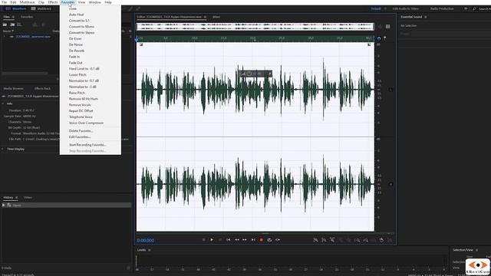Viewport: 491px width, 276px height.
Task: Click the pin icon beside timeline ruler
Action: pos(385,38)
